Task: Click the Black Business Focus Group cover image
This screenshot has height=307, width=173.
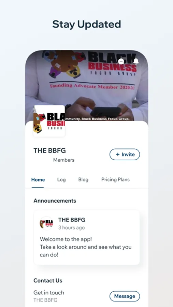Action: point(87,85)
